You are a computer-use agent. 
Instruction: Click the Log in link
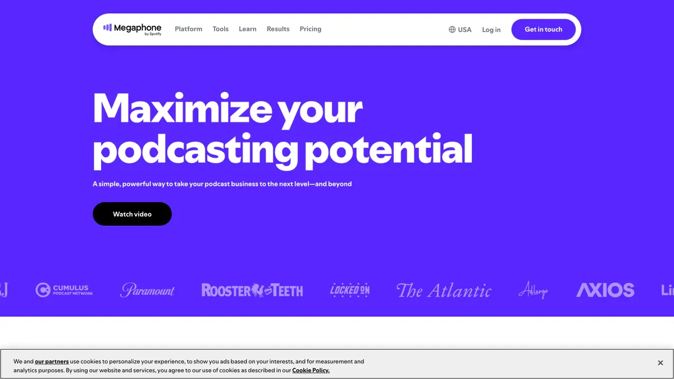click(491, 29)
